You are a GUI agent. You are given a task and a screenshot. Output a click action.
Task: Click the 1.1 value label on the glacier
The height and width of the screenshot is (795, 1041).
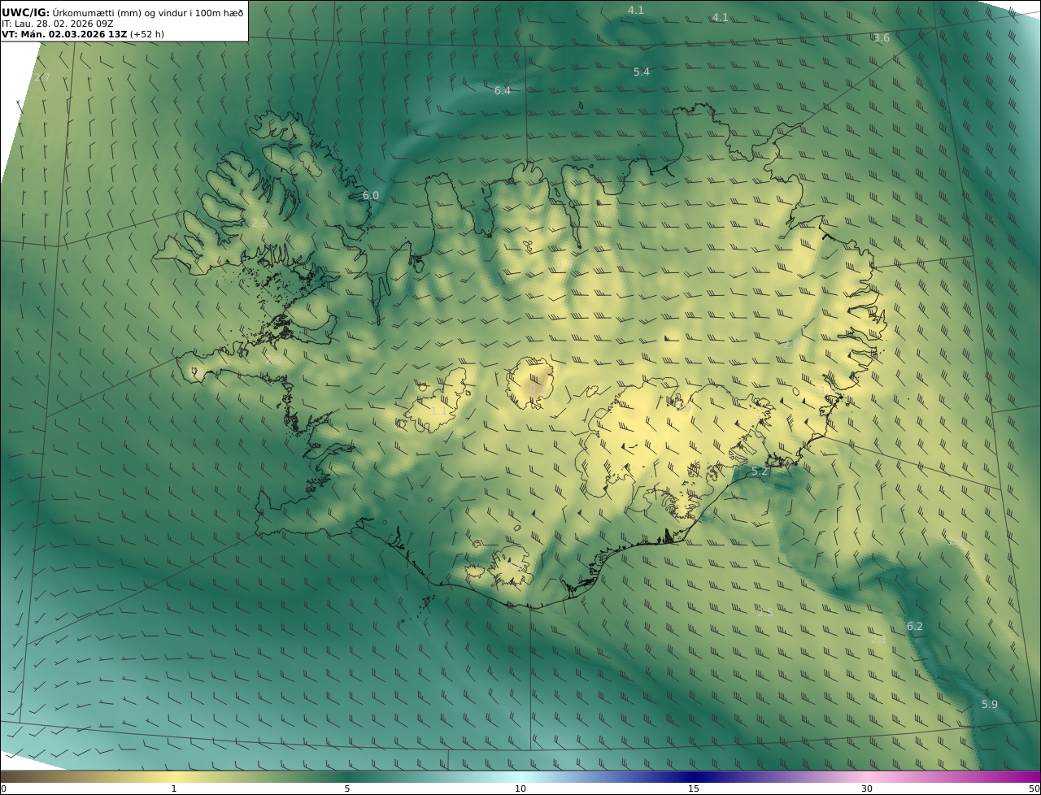coord(438,411)
